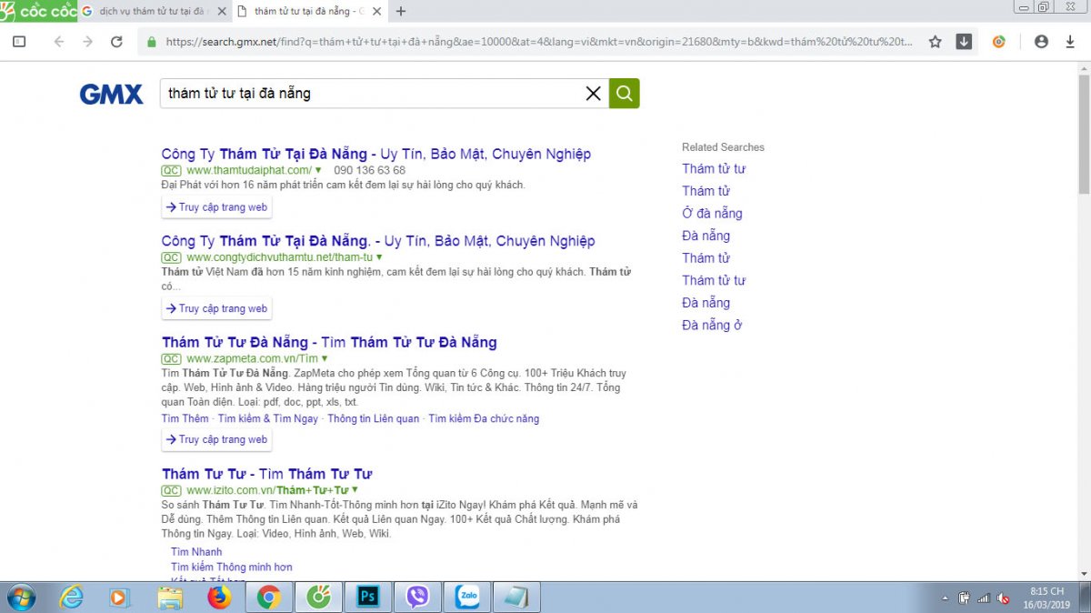Open a new tab with the plus icon
This screenshot has width=1091, height=613.
click(401, 12)
